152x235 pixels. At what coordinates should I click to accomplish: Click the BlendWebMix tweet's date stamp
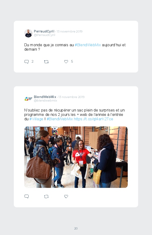(71, 97)
